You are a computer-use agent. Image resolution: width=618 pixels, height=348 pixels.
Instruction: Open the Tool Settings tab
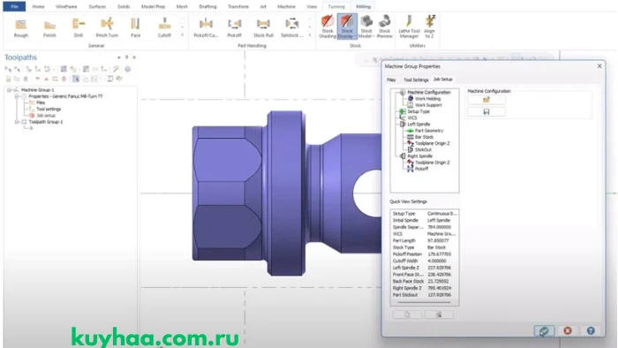tap(416, 80)
